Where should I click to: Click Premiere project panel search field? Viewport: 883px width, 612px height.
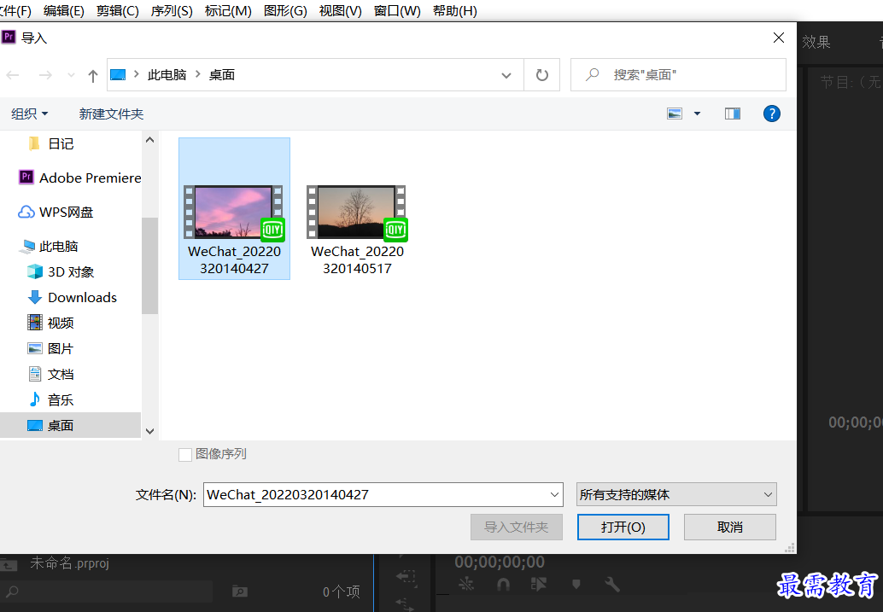107,592
